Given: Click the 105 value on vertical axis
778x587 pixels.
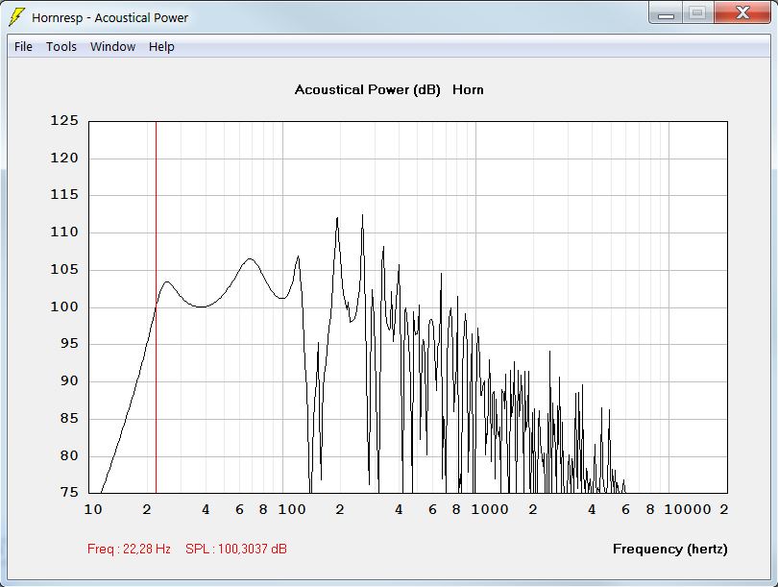Looking at the screenshot, I should [64, 269].
